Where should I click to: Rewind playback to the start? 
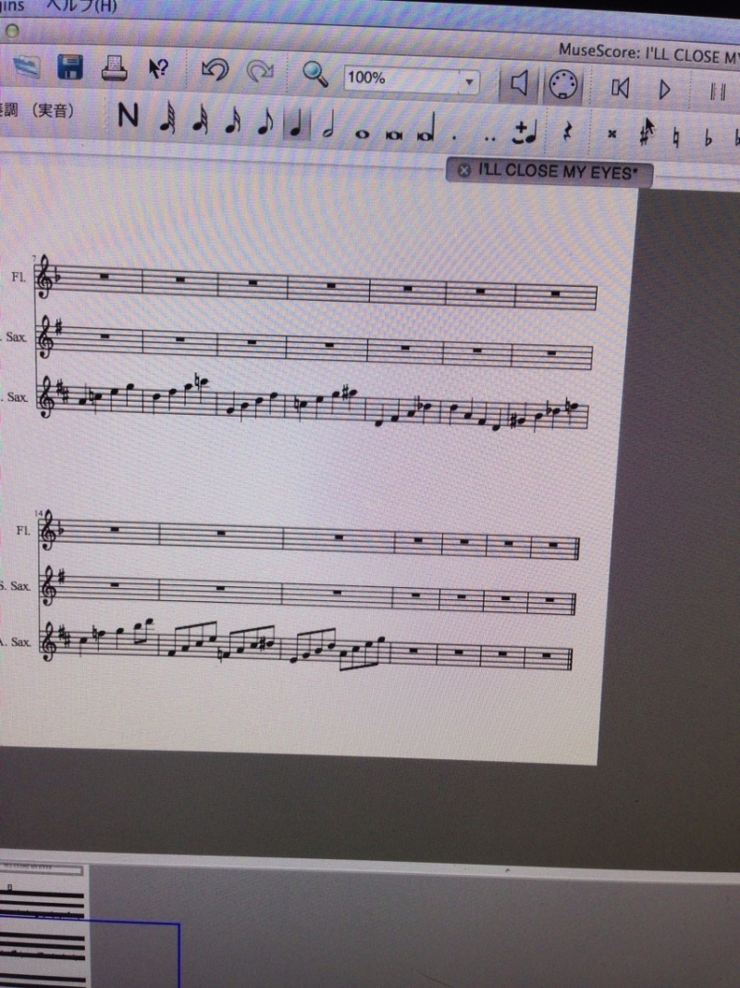[x=620, y=88]
